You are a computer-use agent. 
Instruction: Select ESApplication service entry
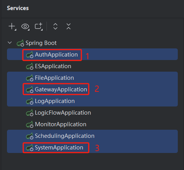point(92,66)
